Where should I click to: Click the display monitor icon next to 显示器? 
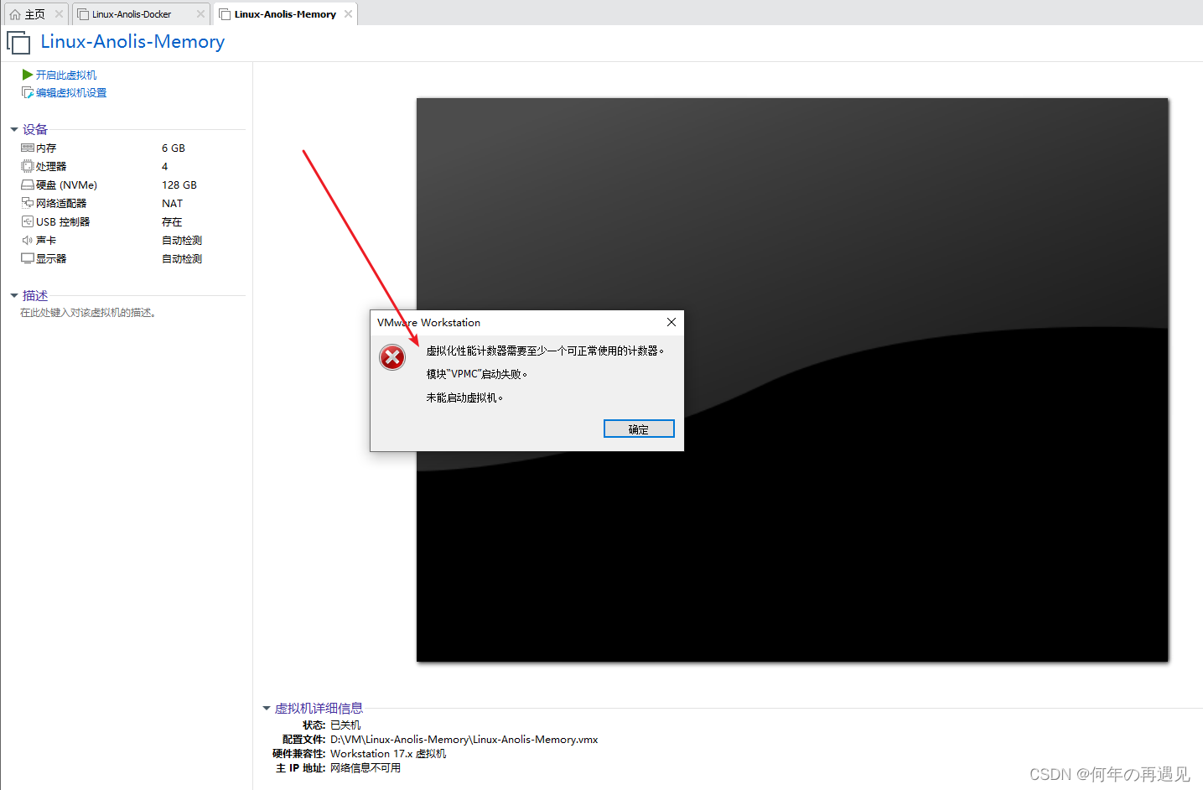[28, 258]
